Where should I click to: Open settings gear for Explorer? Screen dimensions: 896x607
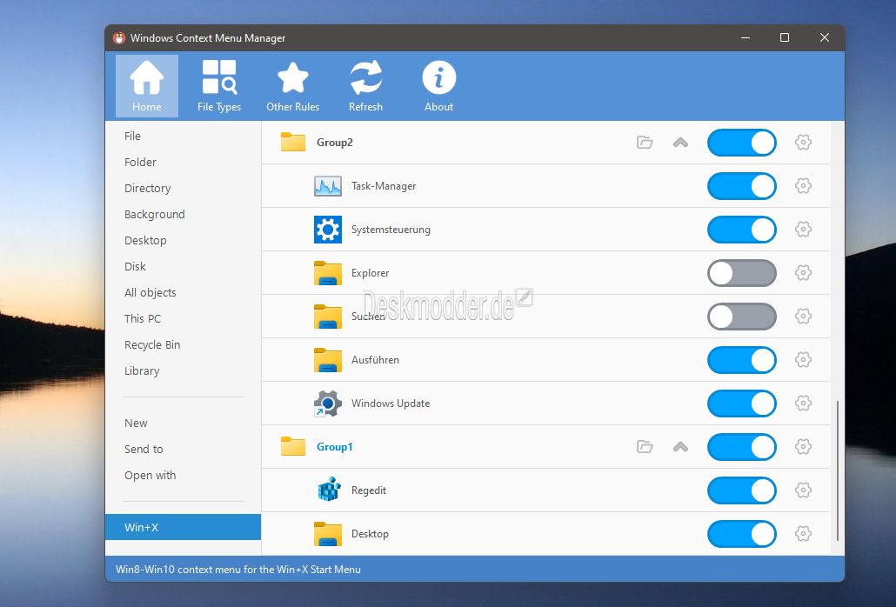[804, 273]
